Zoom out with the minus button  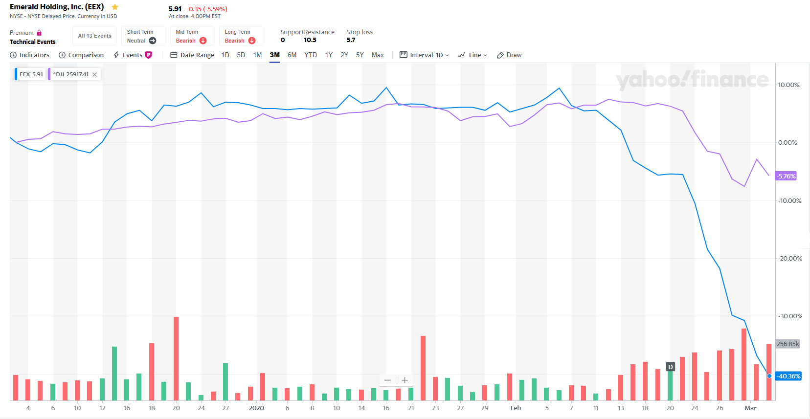[x=387, y=380]
